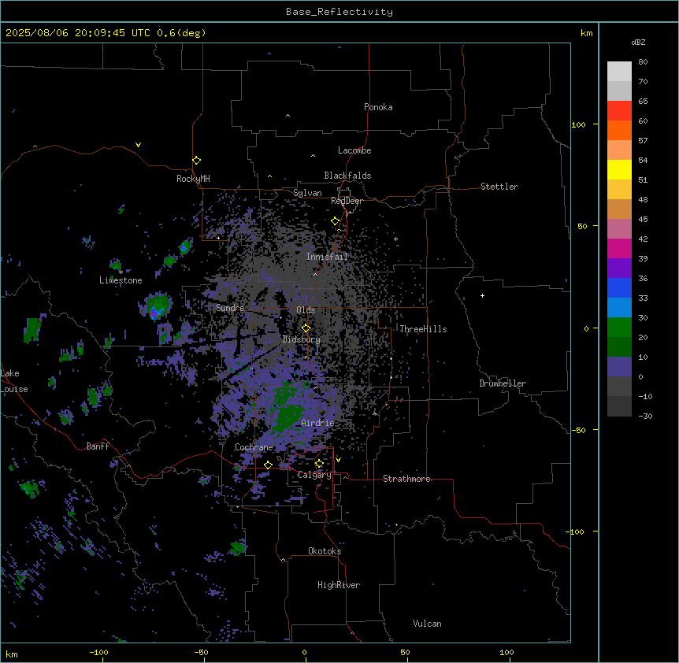Click the HighRiver label

point(339,585)
